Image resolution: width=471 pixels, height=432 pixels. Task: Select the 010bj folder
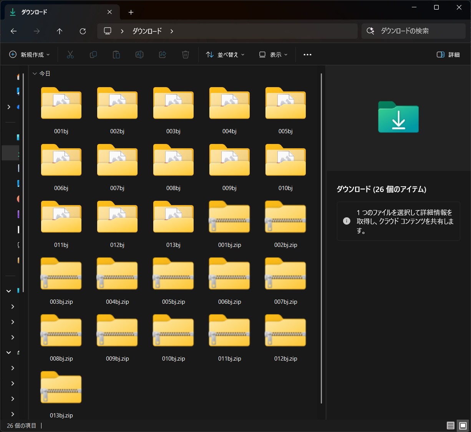click(x=285, y=167)
